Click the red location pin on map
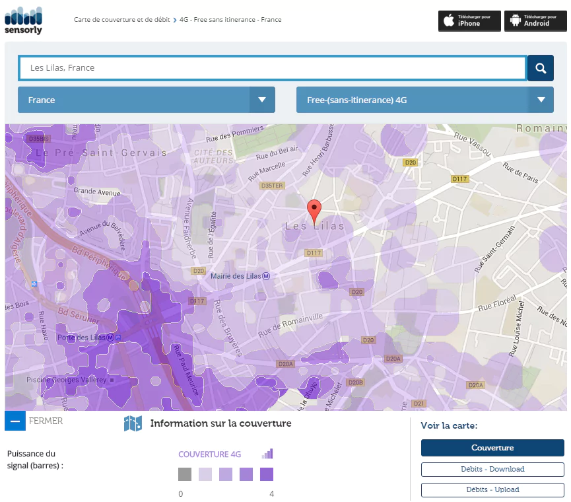Screen dimensions: 571x502 [x=315, y=211]
